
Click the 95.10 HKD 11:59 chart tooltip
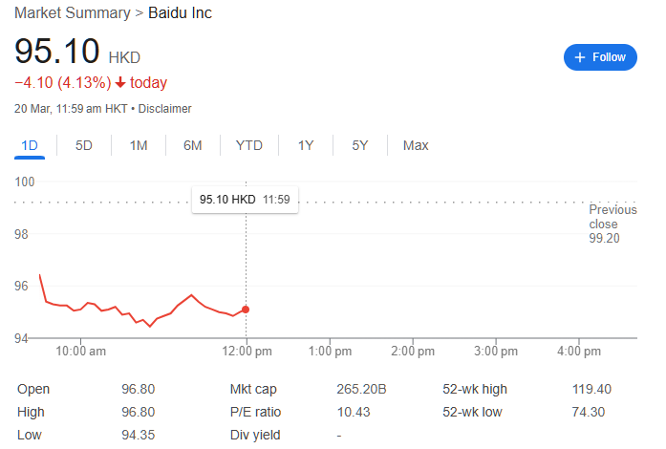click(245, 200)
